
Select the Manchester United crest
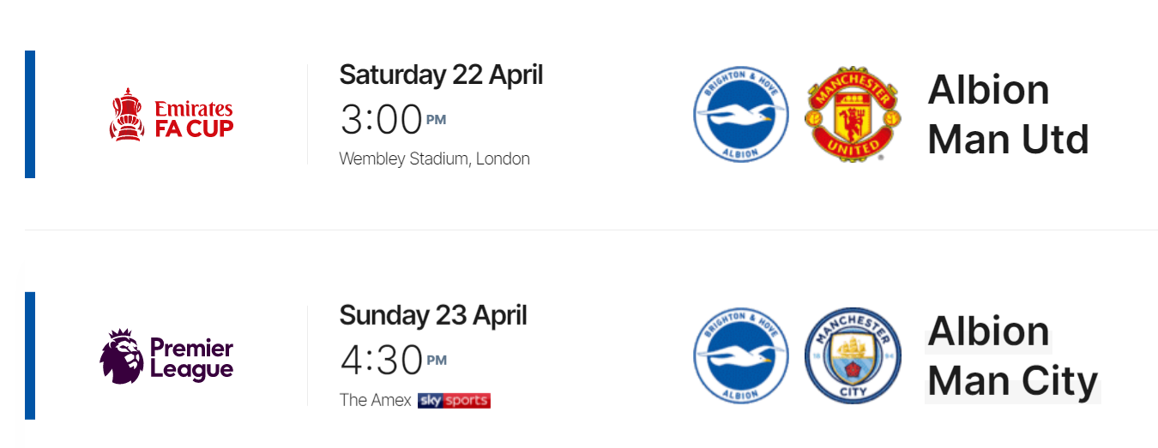point(853,115)
